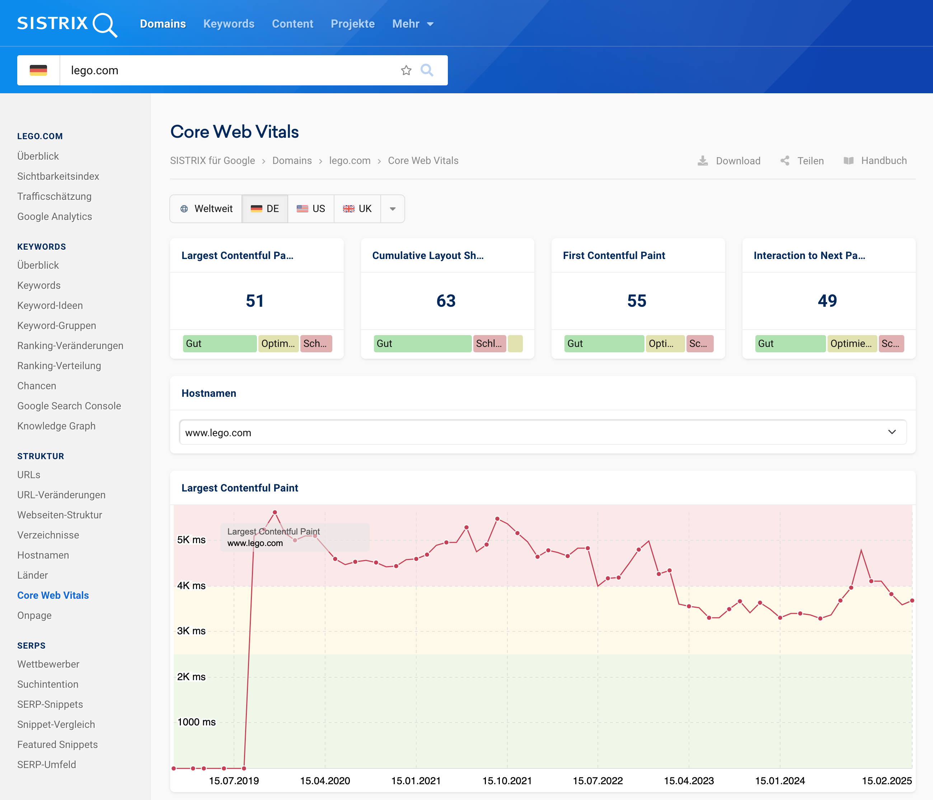This screenshot has height=800, width=933.
Task: Select the Weltweit globe option
Action: click(x=206, y=208)
